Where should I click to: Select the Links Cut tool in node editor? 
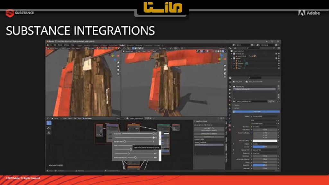(49, 133)
